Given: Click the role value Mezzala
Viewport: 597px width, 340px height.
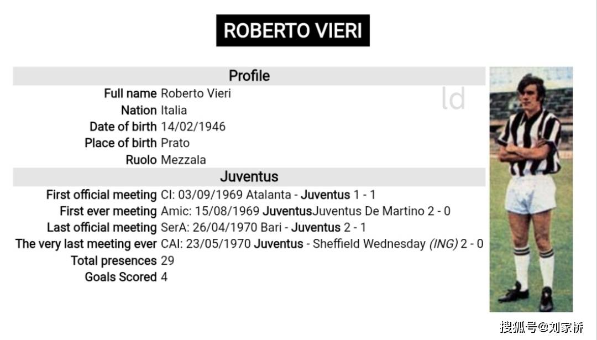Looking at the screenshot, I should (183, 160).
